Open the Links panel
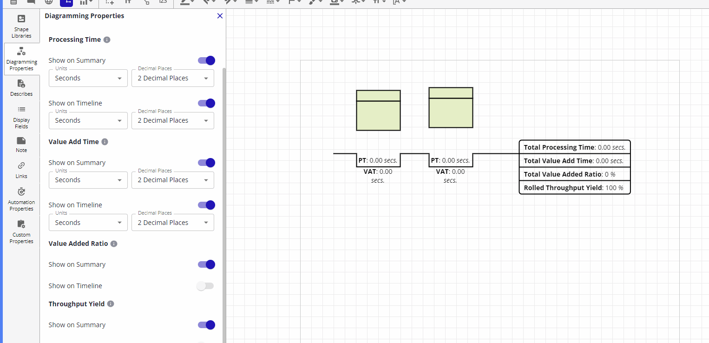709x343 pixels. coord(21,170)
